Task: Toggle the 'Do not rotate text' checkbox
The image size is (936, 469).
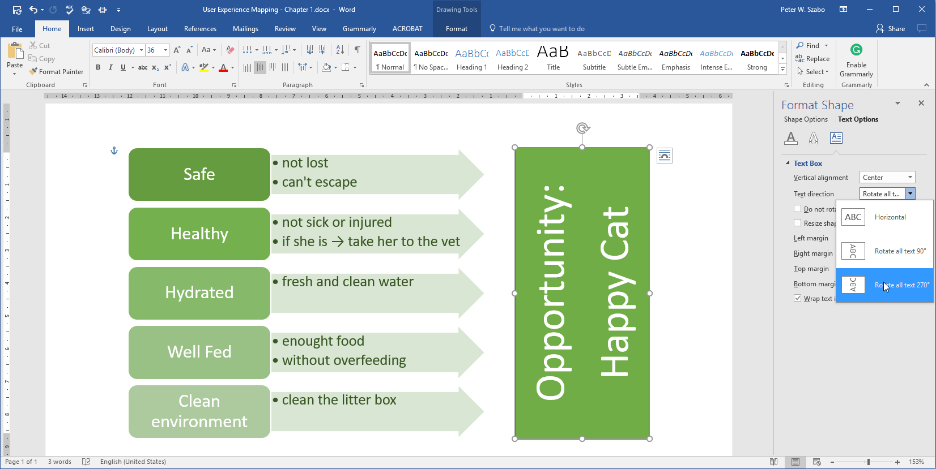Action: 798,209
